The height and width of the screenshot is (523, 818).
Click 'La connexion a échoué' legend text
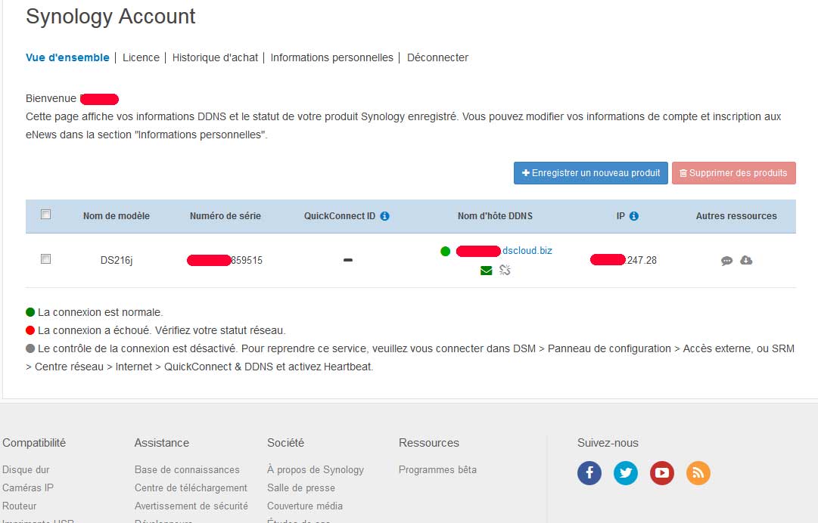pyautogui.click(x=162, y=331)
